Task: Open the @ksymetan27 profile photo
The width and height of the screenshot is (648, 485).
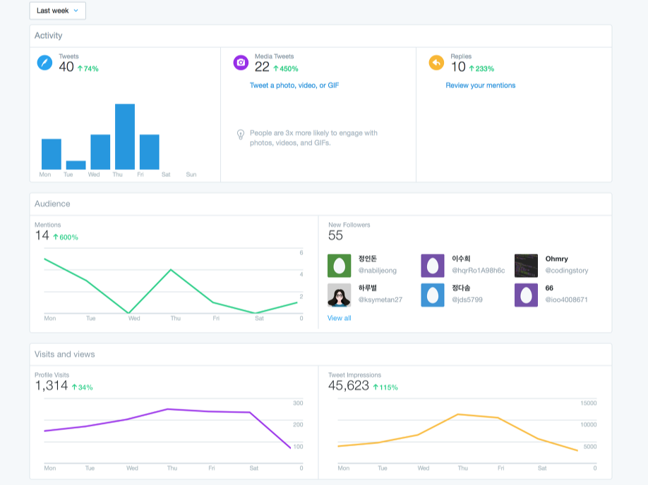Action: pos(340,295)
